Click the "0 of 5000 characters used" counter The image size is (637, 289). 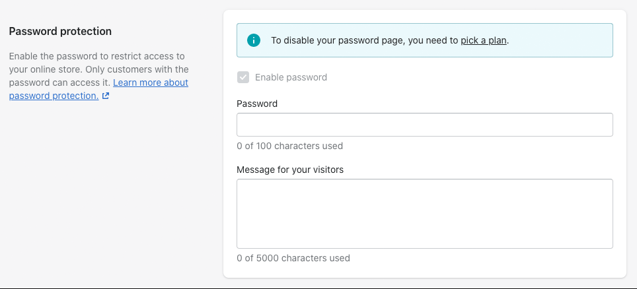[293, 258]
